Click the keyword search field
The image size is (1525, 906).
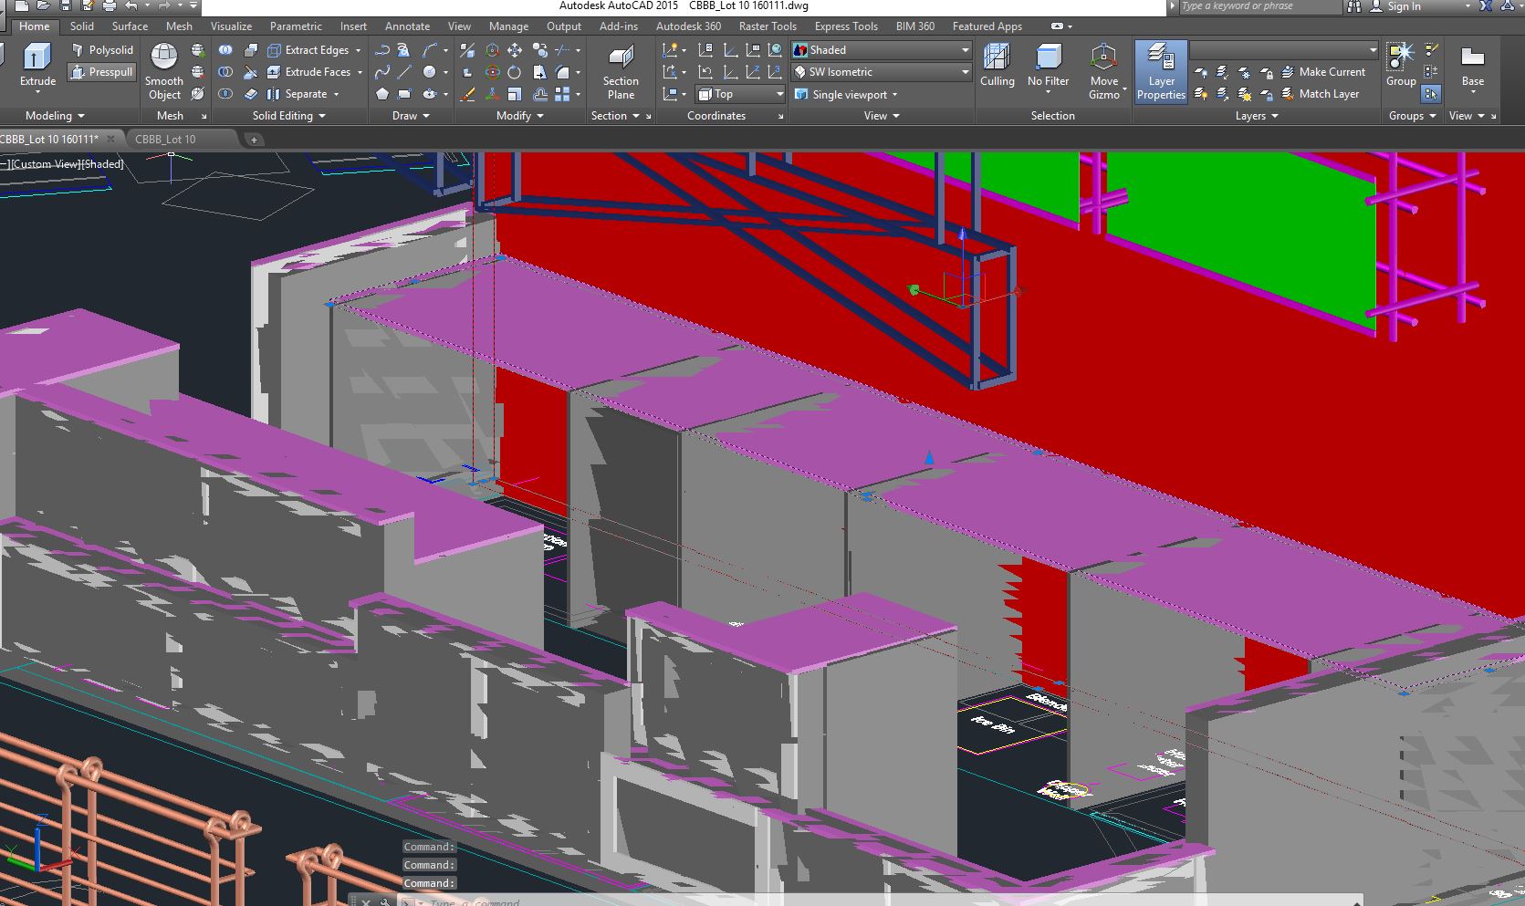(1260, 6)
